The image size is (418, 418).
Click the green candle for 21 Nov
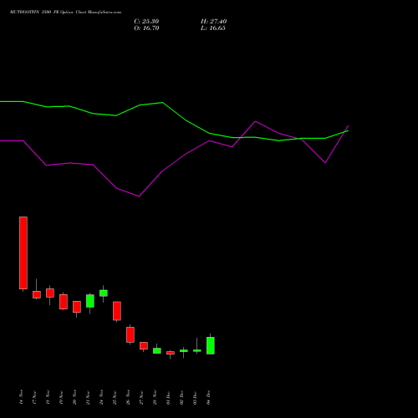pyautogui.click(x=90, y=301)
